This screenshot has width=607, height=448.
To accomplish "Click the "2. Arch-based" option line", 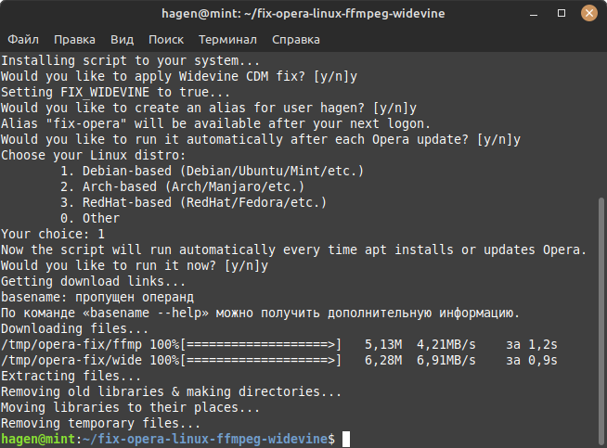I will coord(182,186).
